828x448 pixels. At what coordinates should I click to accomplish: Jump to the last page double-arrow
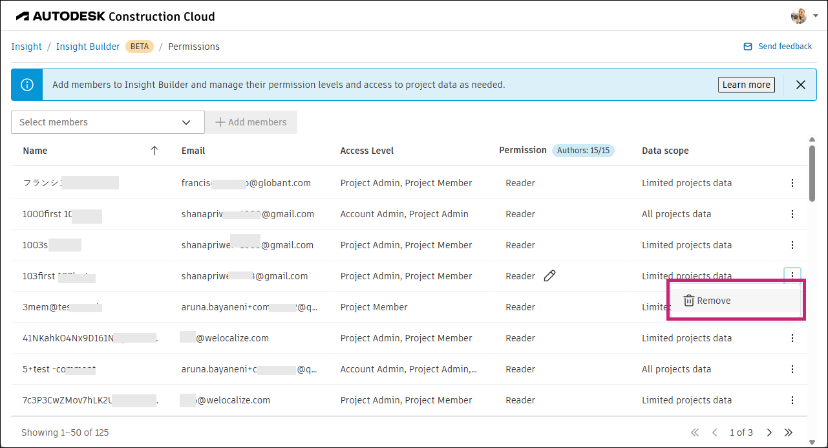(789, 432)
